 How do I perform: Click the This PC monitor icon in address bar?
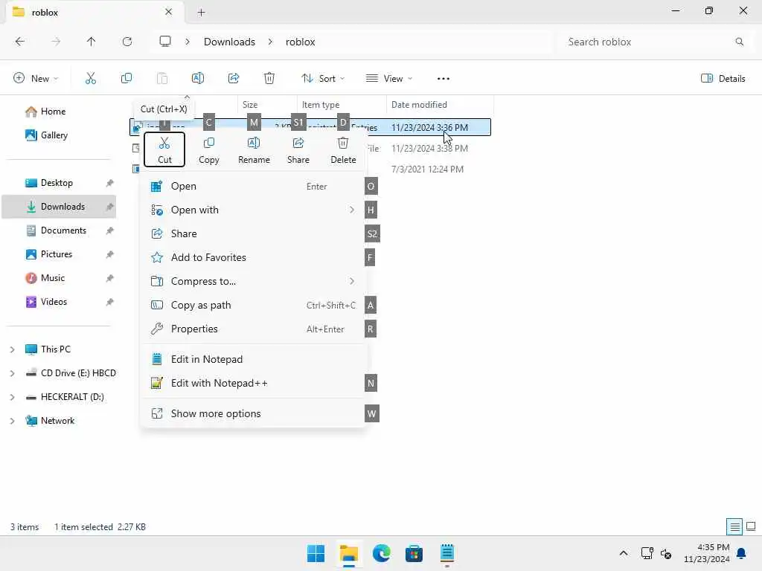[x=165, y=42]
